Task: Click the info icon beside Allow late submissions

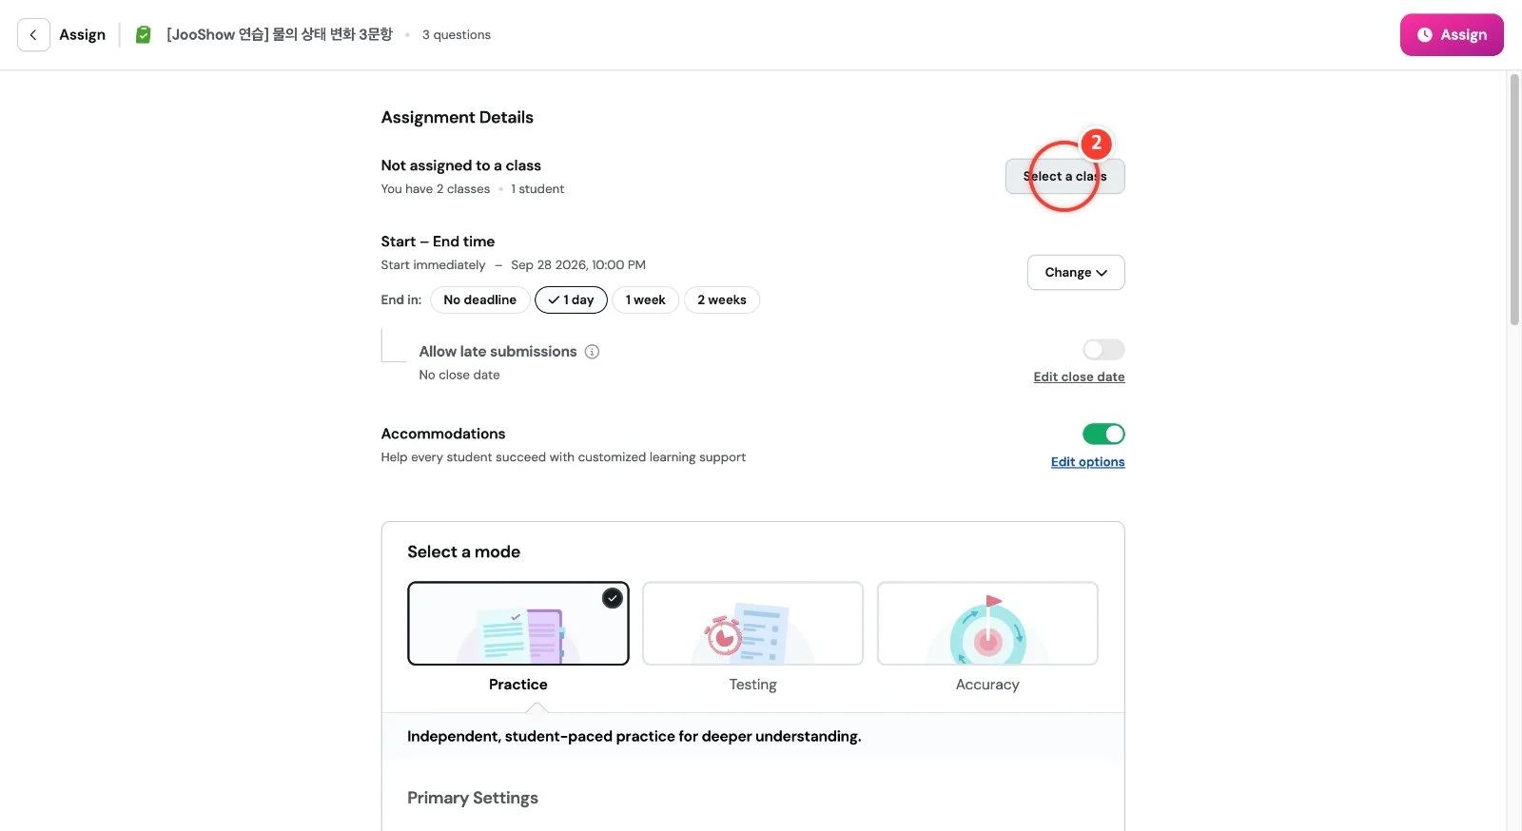Action: (x=592, y=352)
